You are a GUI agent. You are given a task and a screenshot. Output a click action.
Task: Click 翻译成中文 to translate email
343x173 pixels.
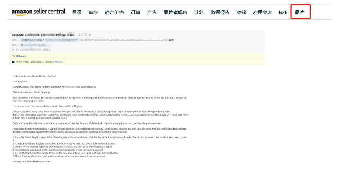(21, 56)
